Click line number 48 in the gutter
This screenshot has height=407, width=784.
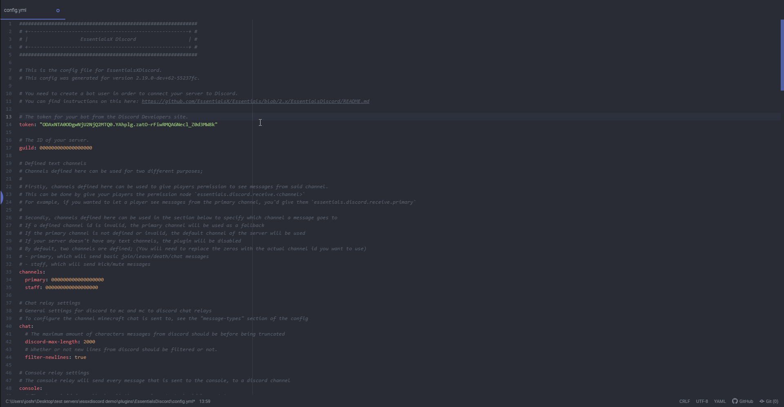click(x=9, y=388)
